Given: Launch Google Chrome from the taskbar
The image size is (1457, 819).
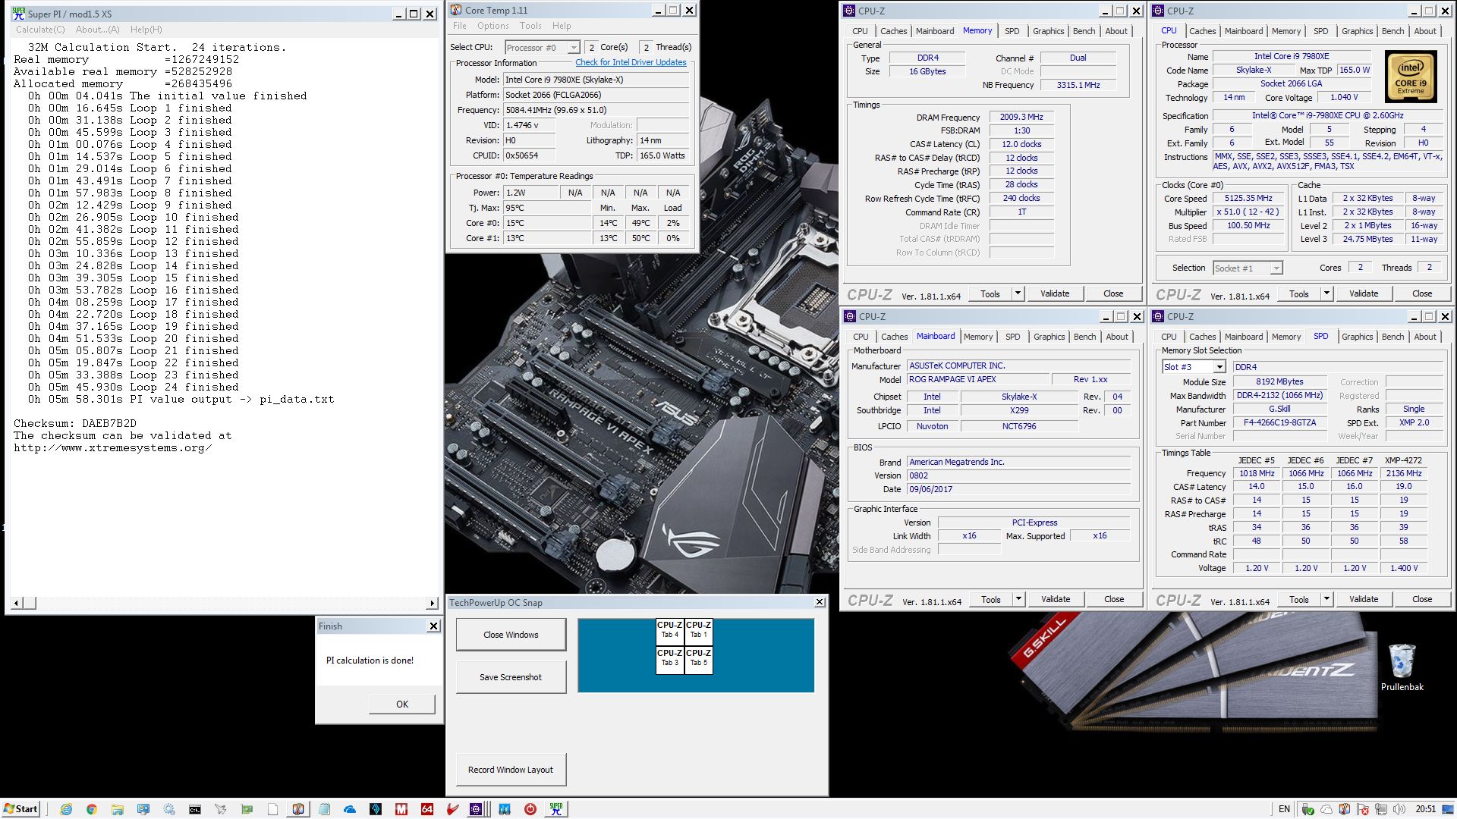Looking at the screenshot, I should tap(91, 809).
